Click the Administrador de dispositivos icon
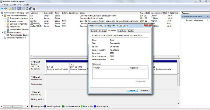The height and width of the screenshot is (110, 210). [8, 29]
